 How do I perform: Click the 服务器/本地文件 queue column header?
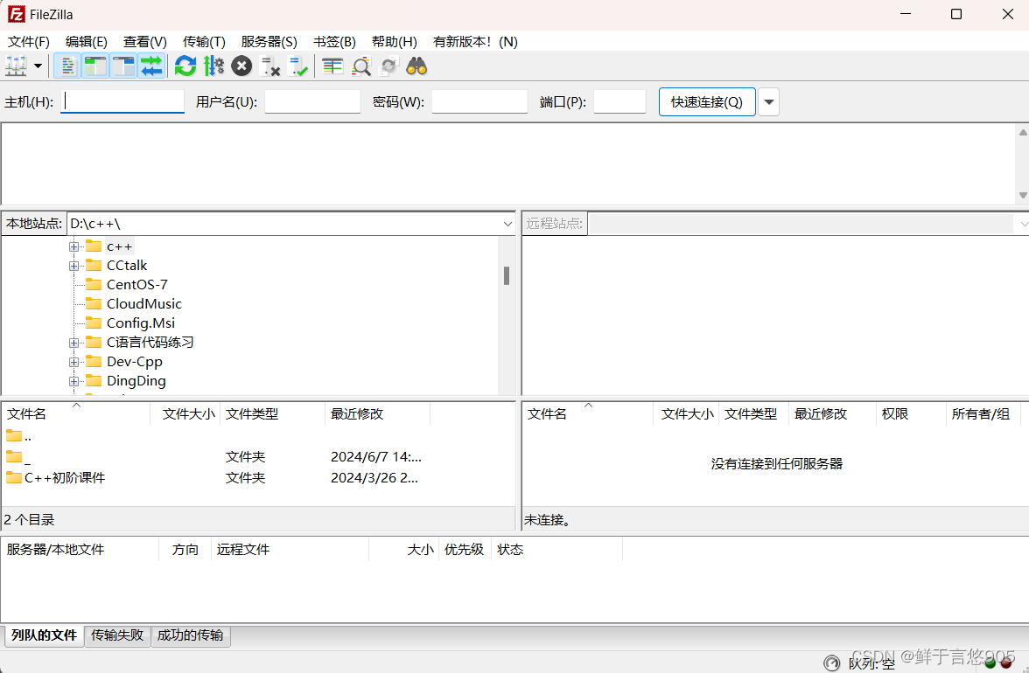pos(80,550)
